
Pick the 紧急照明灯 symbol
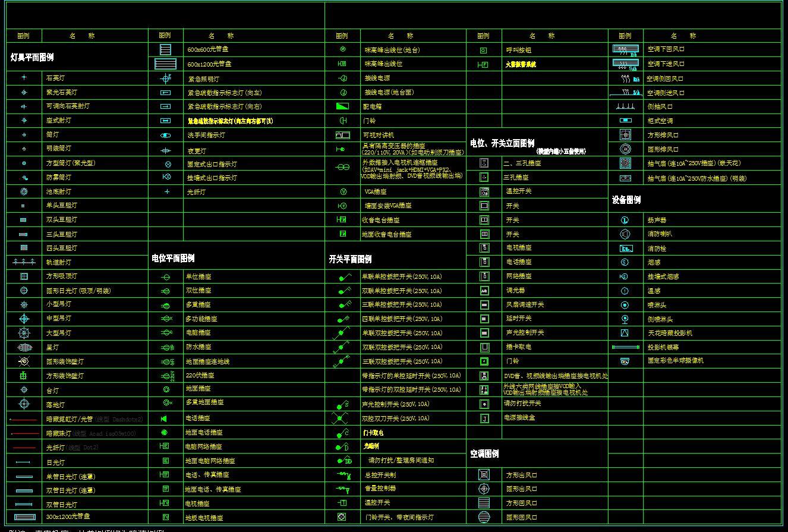click(166, 78)
